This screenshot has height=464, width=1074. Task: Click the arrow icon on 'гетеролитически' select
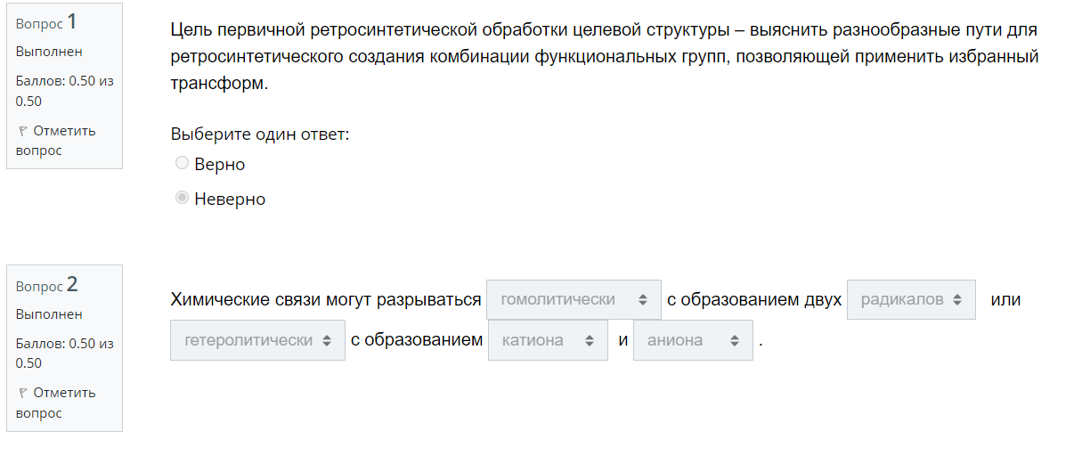point(327,341)
